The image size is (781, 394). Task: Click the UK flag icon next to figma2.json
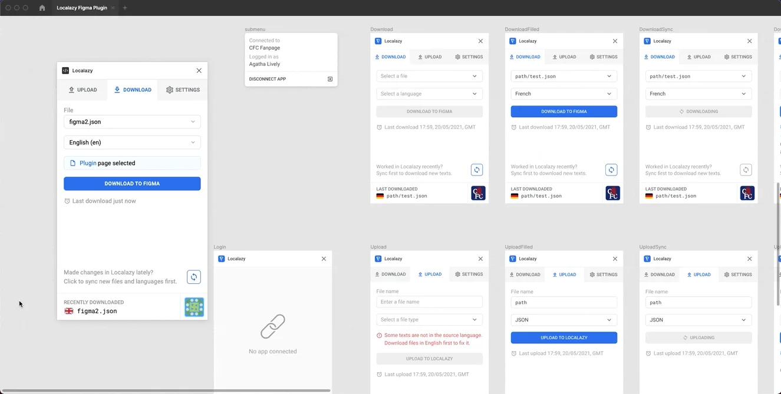point(69,311)
